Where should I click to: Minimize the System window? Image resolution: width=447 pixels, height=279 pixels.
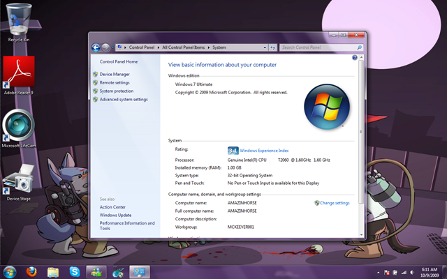pos(334,35)
